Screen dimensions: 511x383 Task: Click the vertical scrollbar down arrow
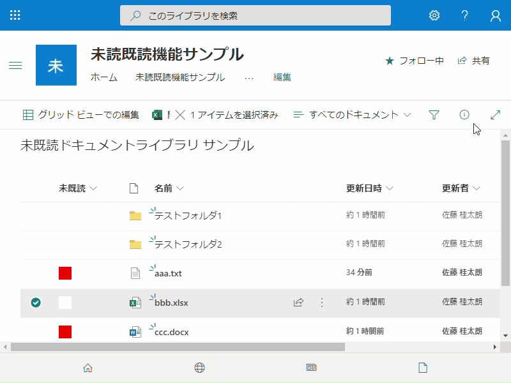click(x=505, y=336)
